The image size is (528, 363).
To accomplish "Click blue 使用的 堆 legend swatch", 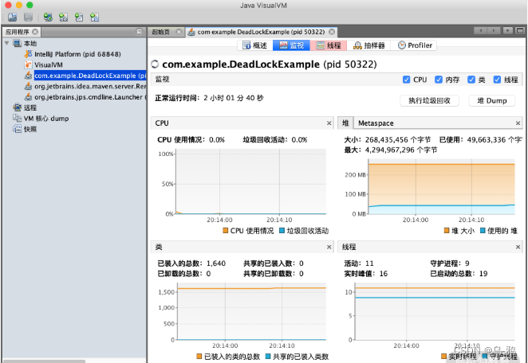I will [483, 231].
